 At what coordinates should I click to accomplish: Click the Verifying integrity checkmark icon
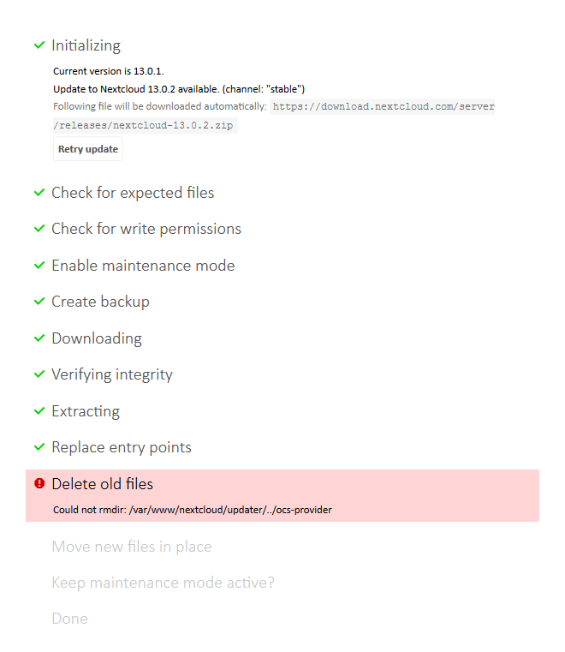click(39, 374)
